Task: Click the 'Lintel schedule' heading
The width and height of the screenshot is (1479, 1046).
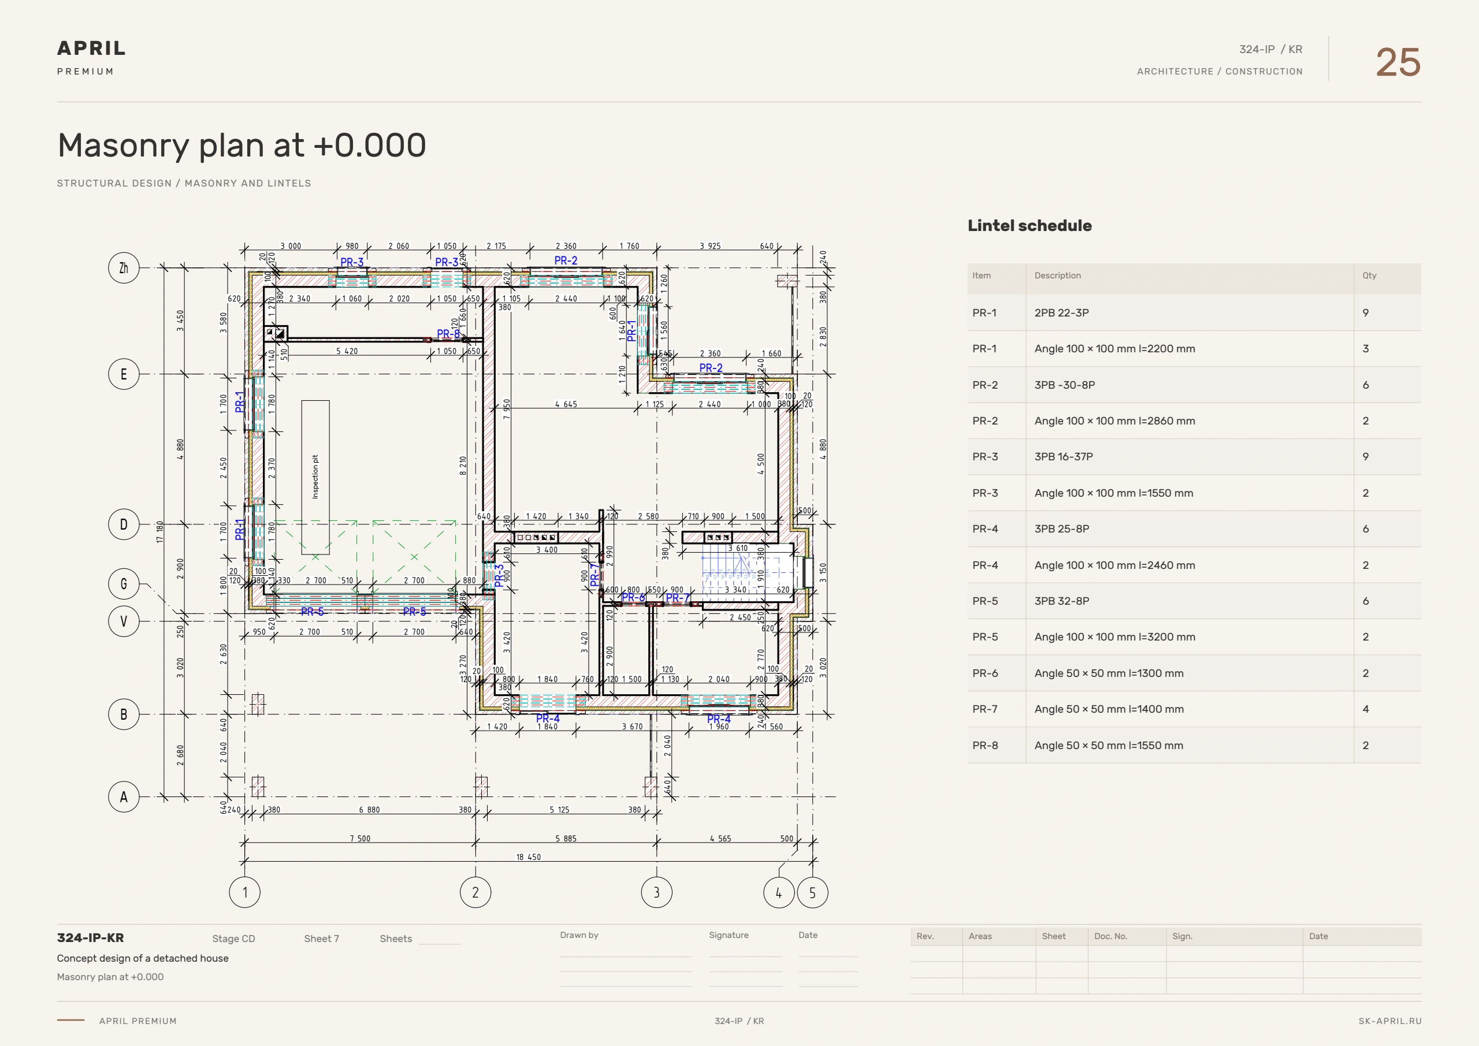Action: point(1030,225)
